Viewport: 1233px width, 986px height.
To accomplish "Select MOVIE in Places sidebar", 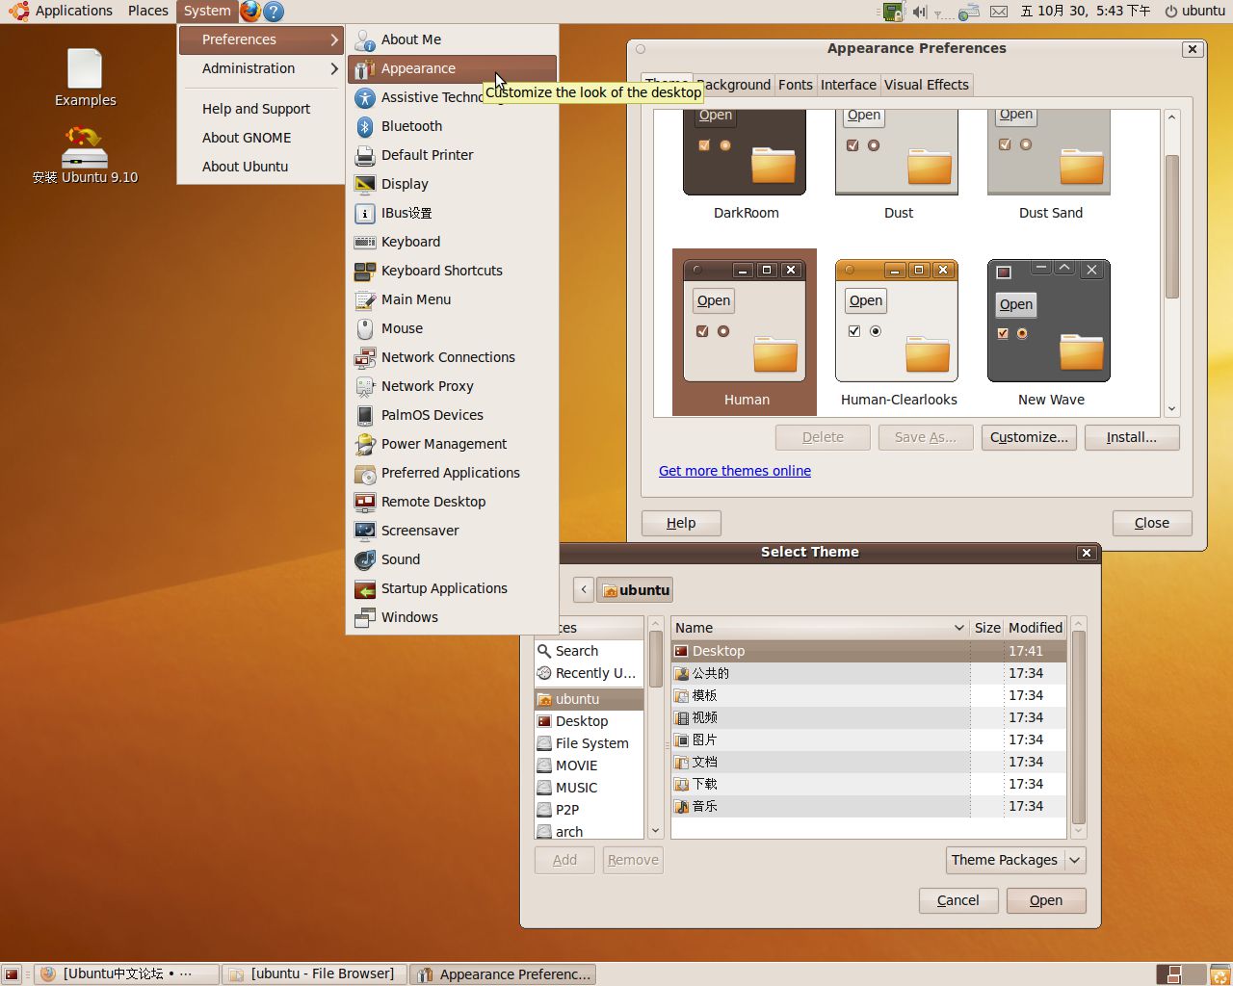I will tap(590, 765).
